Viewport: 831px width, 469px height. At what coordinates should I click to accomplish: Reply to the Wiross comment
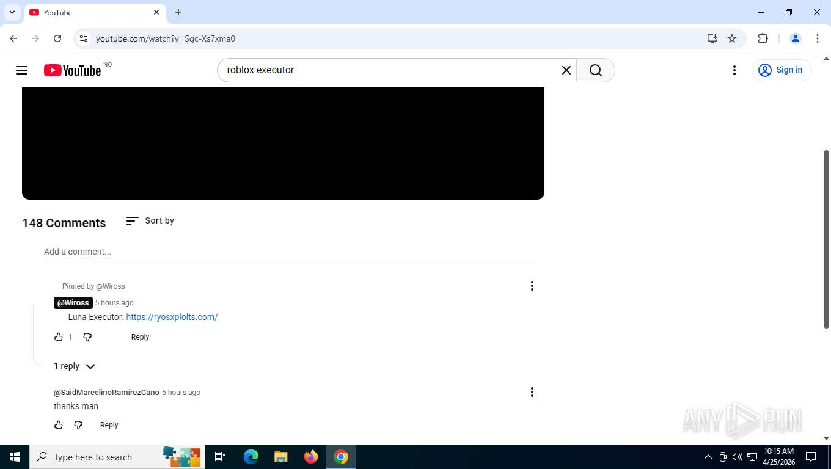(x=140, y=337)
